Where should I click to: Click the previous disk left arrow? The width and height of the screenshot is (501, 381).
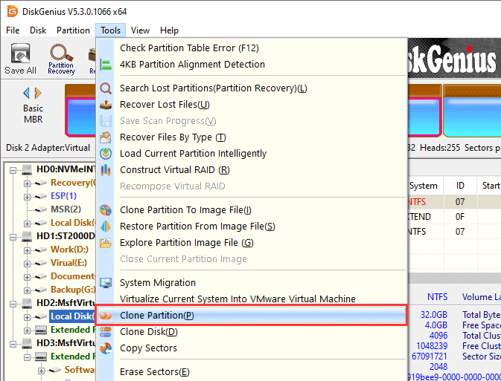(27, 93)
